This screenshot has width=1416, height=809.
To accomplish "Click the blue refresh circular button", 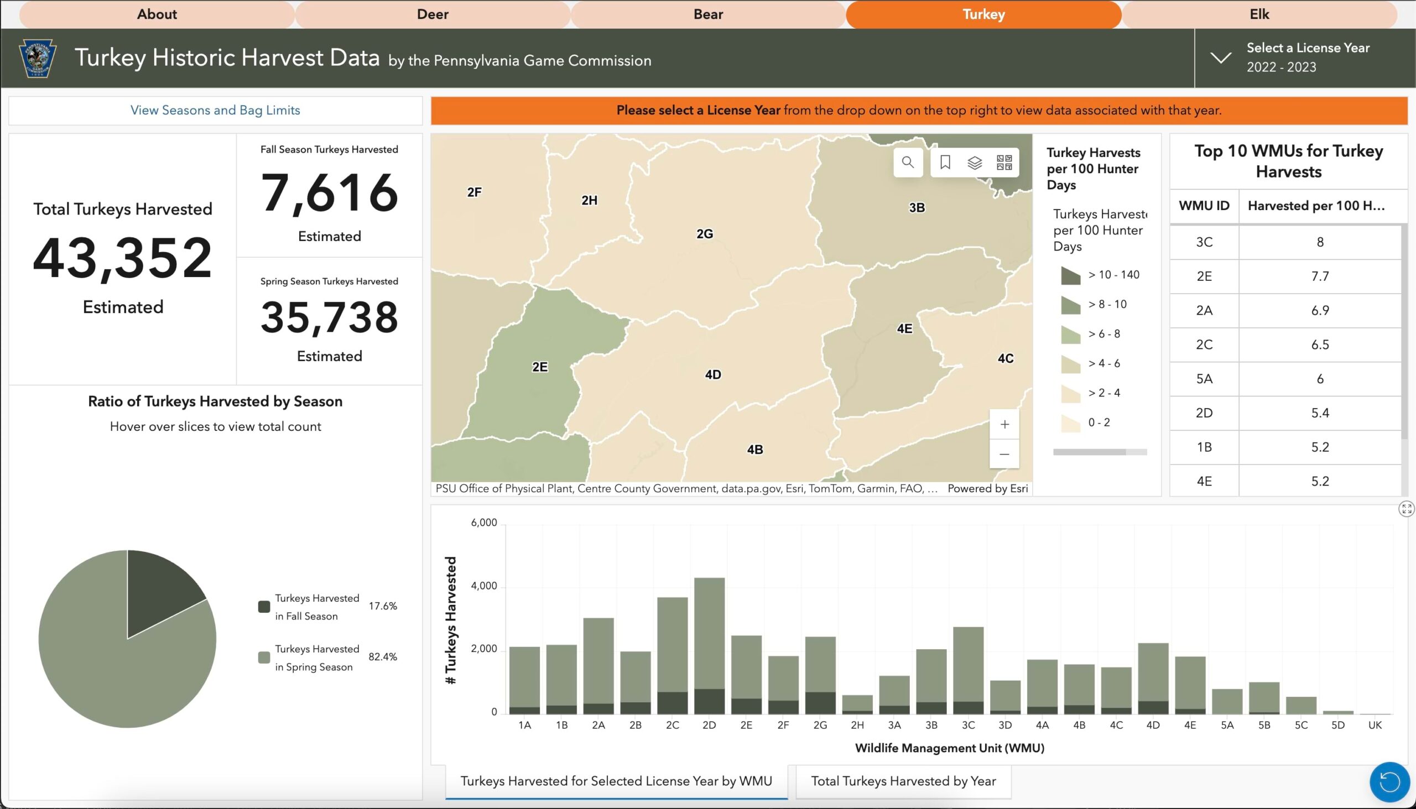I will click(x=1389, y=782).
